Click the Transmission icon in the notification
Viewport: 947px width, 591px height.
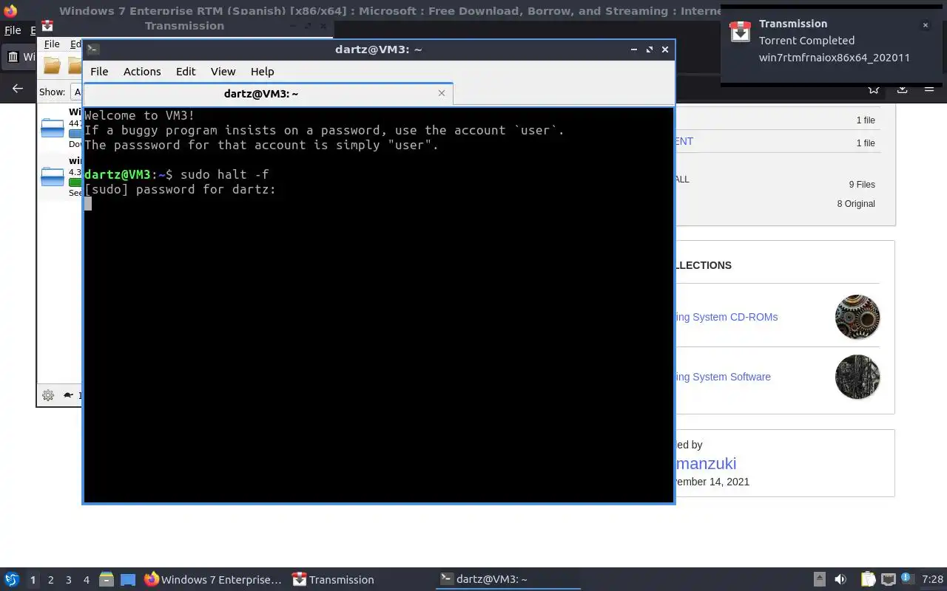pos(741,32)
